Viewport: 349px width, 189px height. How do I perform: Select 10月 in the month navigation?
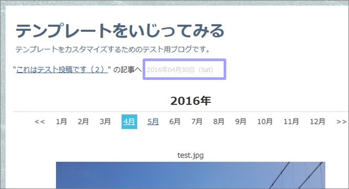(265, 122)
